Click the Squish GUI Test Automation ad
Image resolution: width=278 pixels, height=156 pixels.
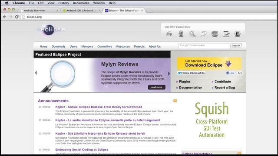coord(212,120)
